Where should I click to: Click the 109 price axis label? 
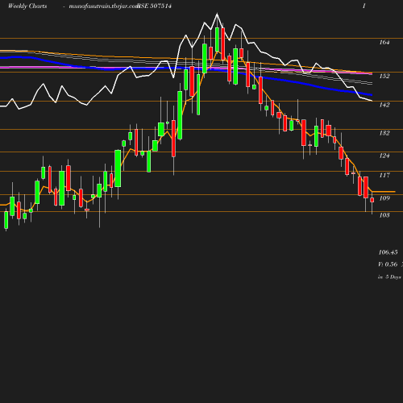click(384, 198)
